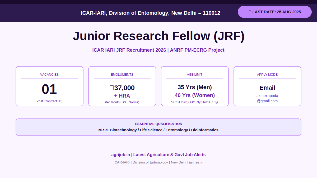The height and width of the screenshot is (178, 317).
Task: Click the EMOLUMENTS card label
Action: point(122,75)
